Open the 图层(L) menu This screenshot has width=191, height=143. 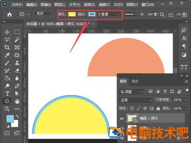(60, 5)
